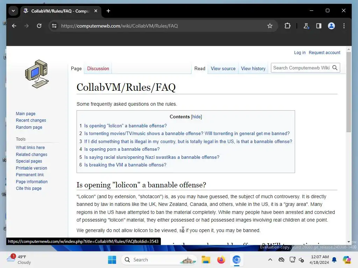This screenshot has height=268, width=358.
Task: Open the Copilot preview icon
Action: tap(346, 260)
